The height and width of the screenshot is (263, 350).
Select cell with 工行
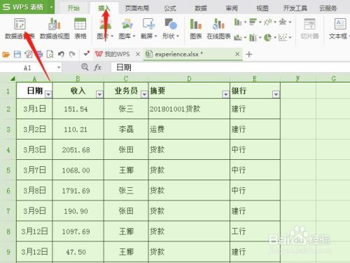pos(255,231)
